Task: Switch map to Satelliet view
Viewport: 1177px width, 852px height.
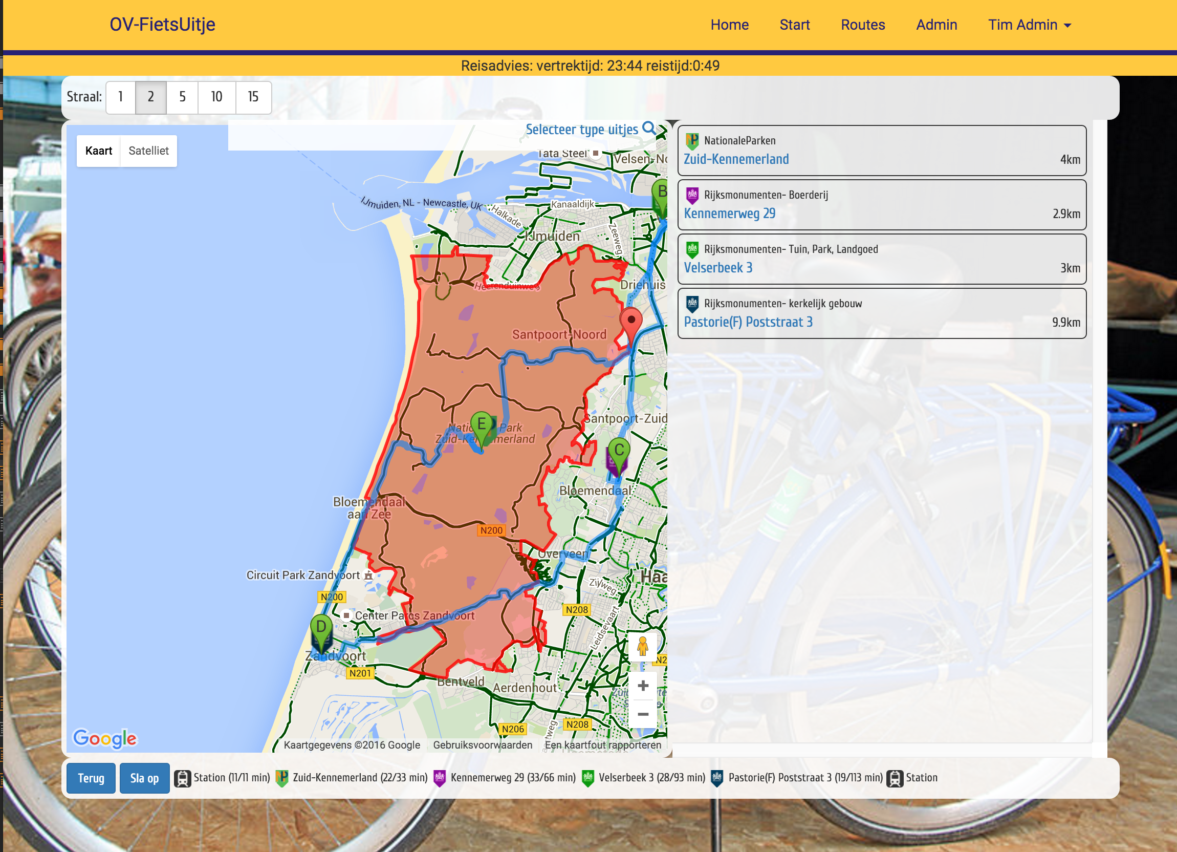Action: (148, 151)
